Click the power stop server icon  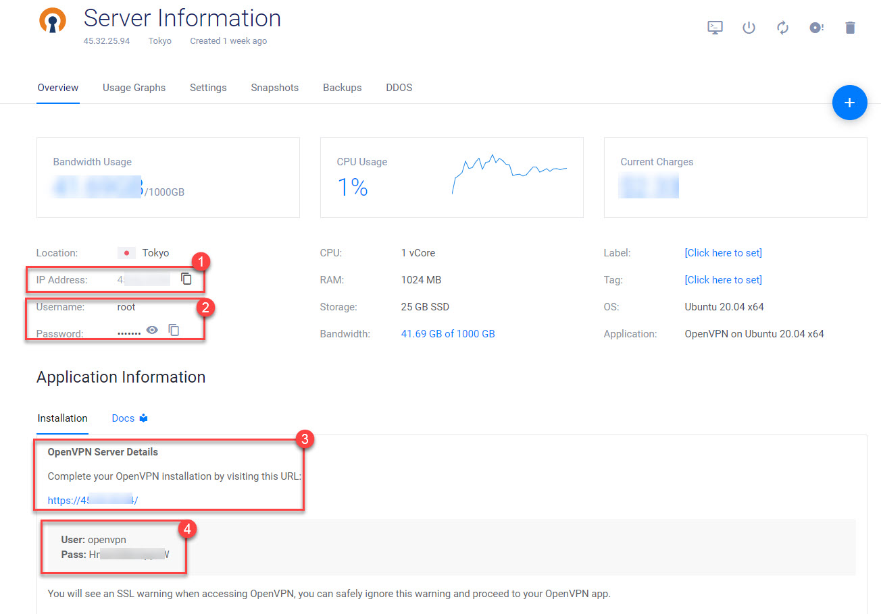click(749, 28)
